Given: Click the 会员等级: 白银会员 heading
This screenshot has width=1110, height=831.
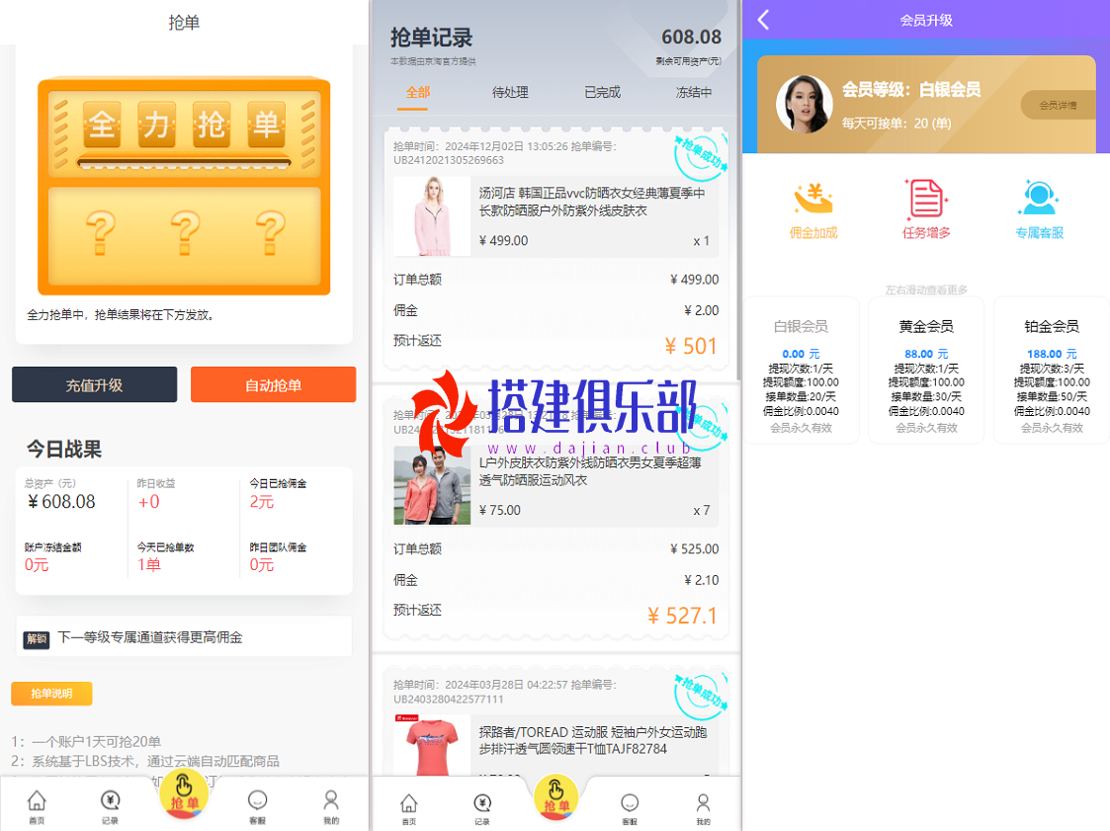Looking at the screenshot, I should click(911, 90).
